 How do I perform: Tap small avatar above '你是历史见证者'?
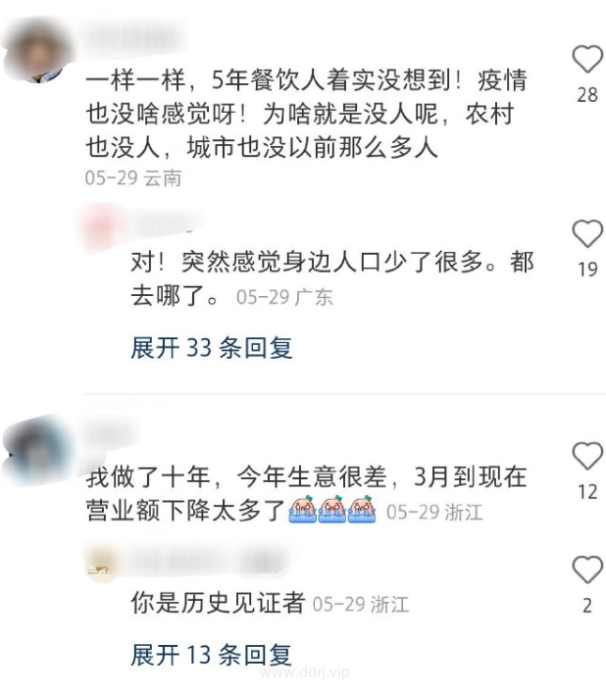[102, 565]
